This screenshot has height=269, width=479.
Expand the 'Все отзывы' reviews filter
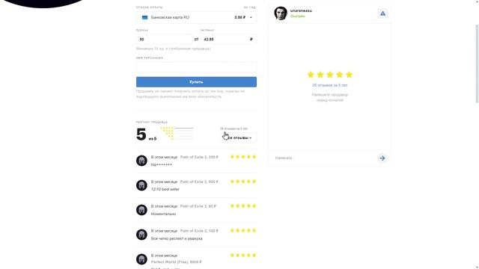[x=239, y=137]
